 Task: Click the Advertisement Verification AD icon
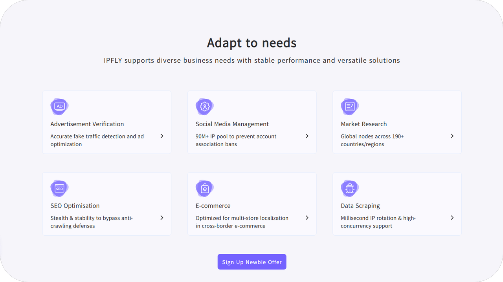click(59, 106)
